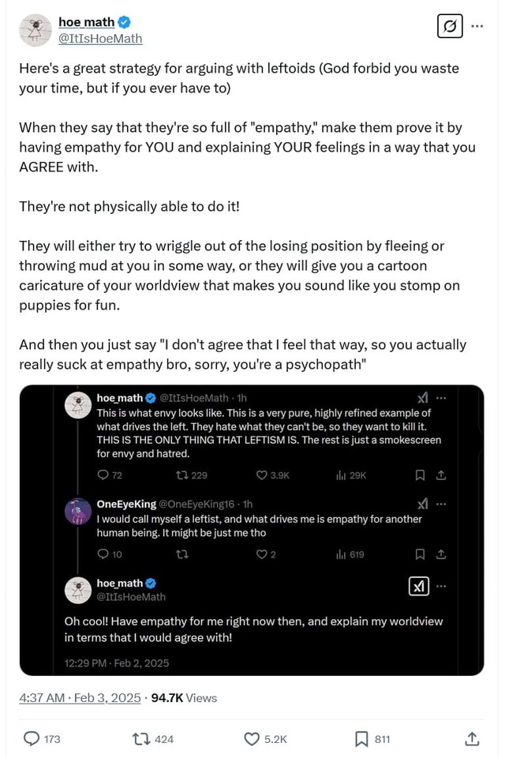
Task: Repost the embedded tweet showing 229
Action: point(181,475)
